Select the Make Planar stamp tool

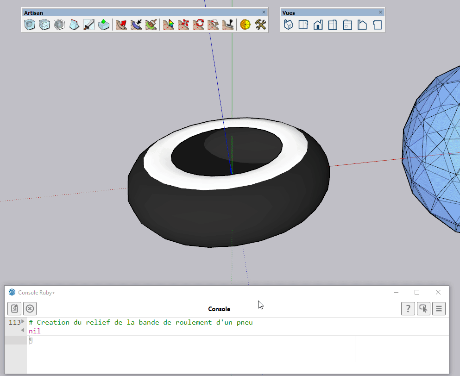228,25
